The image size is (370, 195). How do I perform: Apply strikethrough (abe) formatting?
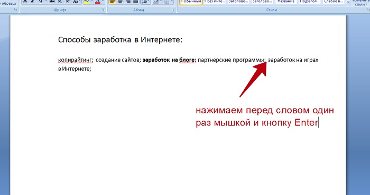pos(52,2)
